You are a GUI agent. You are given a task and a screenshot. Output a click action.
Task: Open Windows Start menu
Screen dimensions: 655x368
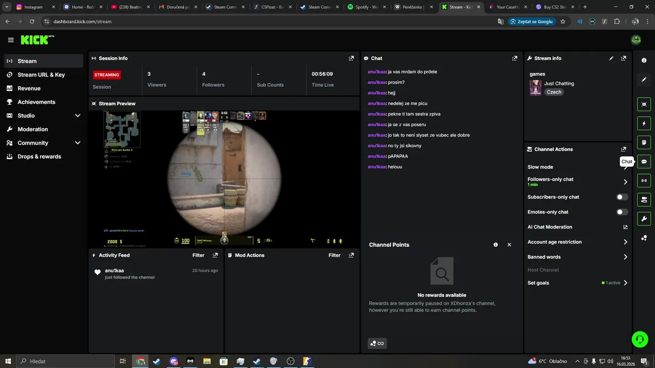click(x=8, y=361)
